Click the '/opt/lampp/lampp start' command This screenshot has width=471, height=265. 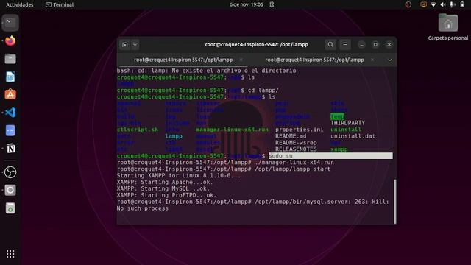click(292, 169)
